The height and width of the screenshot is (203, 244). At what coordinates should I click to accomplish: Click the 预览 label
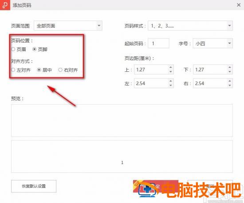pos(17,98)
